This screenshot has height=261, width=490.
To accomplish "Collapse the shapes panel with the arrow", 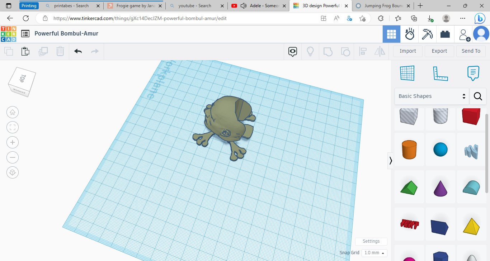I will click(x=391, y=160).
